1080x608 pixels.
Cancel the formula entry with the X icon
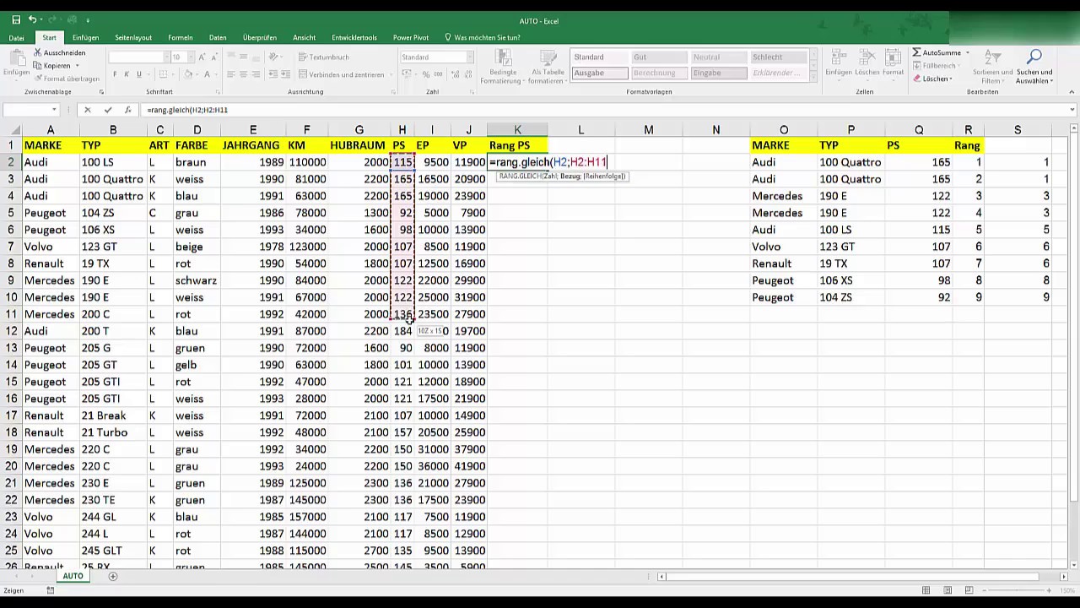tap(87, 110)
